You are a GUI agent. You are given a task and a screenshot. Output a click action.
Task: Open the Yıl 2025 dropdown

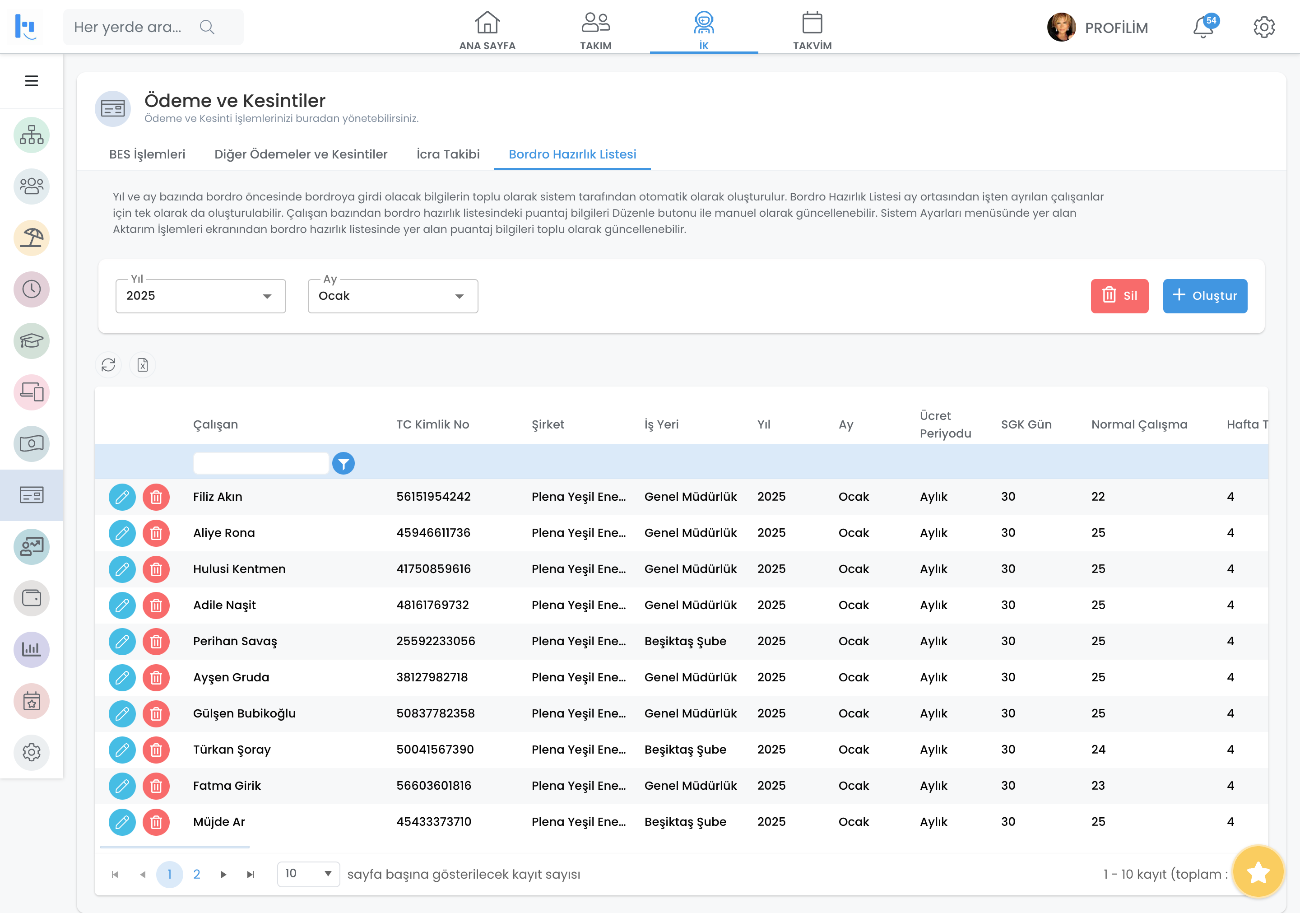tap(200, 296)
